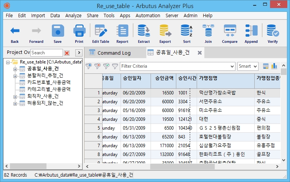This screenshot has width=290, height=182.
Task: Click row number 4 header
Action: [x=93, y=119]
